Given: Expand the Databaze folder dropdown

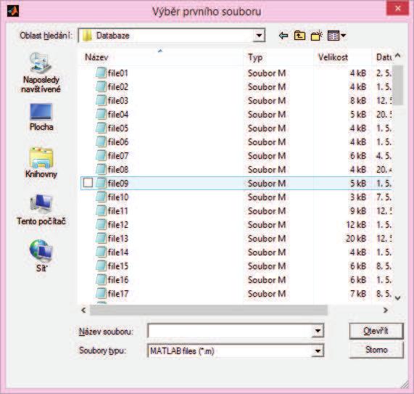Looking at the screenshot, I should tap(259, 36).
